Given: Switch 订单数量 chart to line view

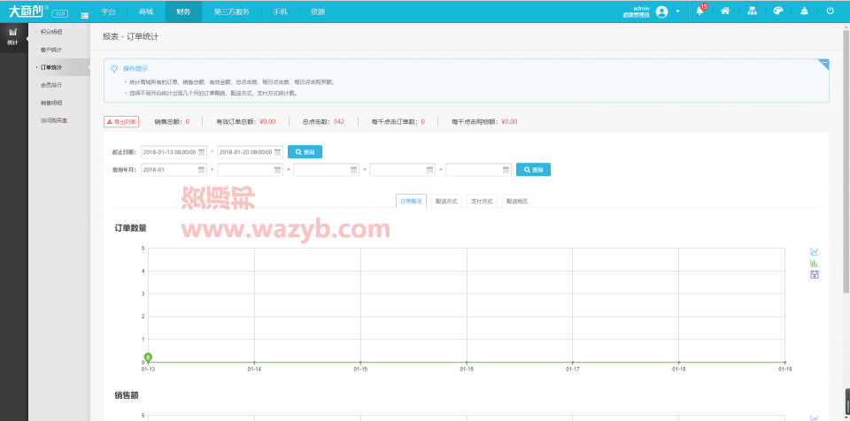Looking at the screenshot, I should (x=814, y=252).
